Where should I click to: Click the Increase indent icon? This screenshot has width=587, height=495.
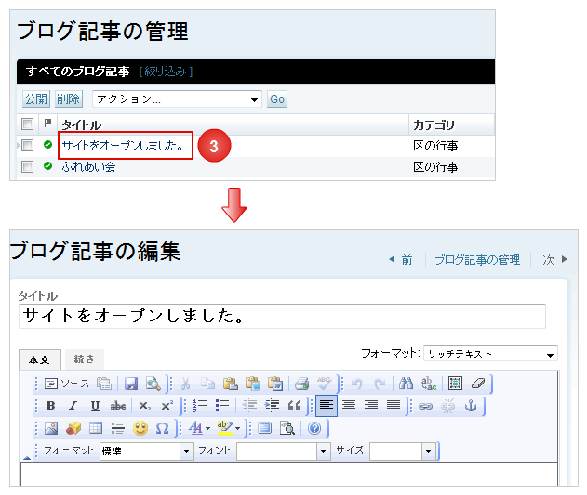click(272, 406)
